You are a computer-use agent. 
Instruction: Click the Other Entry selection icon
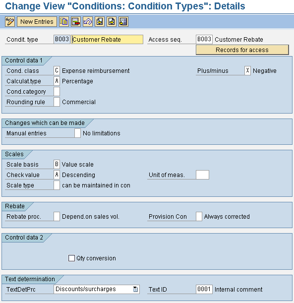[x=123, y=21]
